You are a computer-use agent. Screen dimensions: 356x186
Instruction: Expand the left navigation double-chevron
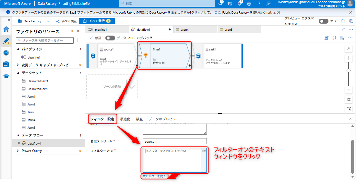9,20
